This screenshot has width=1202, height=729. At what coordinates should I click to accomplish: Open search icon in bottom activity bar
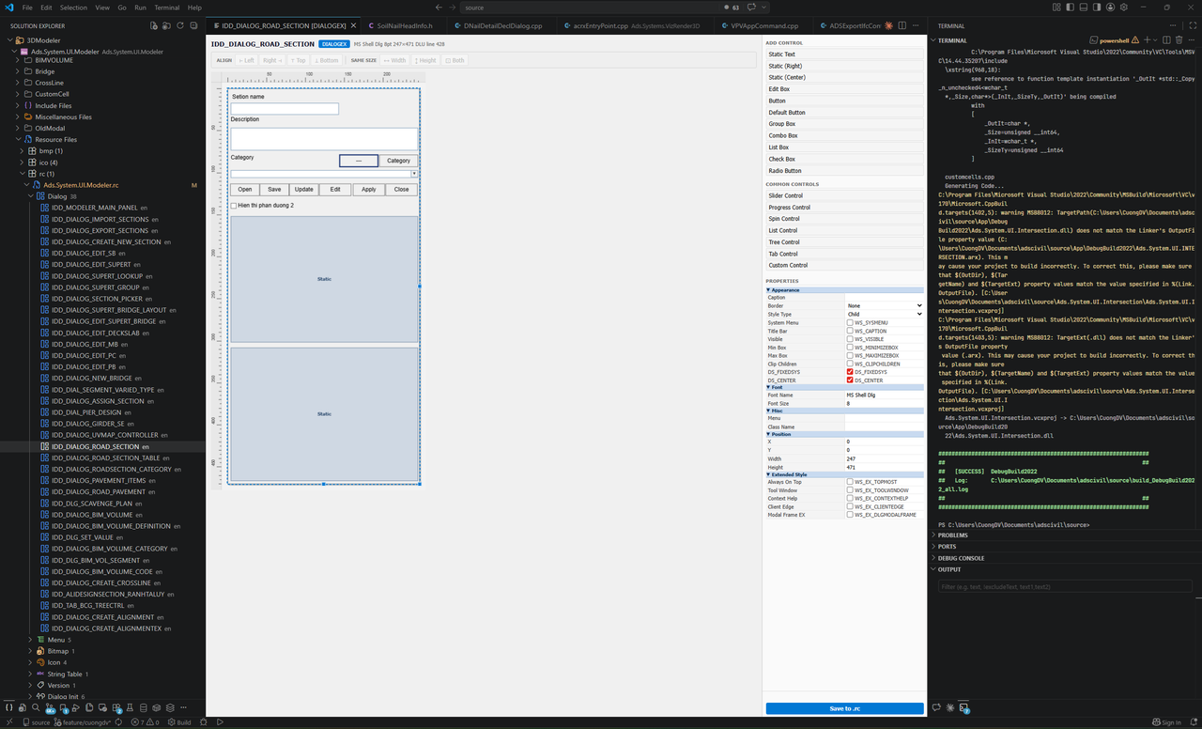coord(36,707)
